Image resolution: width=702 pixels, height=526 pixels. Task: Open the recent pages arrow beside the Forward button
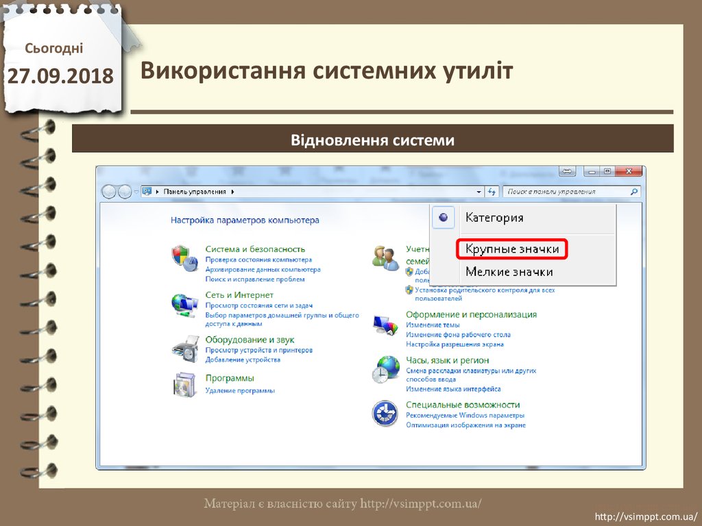click(136, 192)
